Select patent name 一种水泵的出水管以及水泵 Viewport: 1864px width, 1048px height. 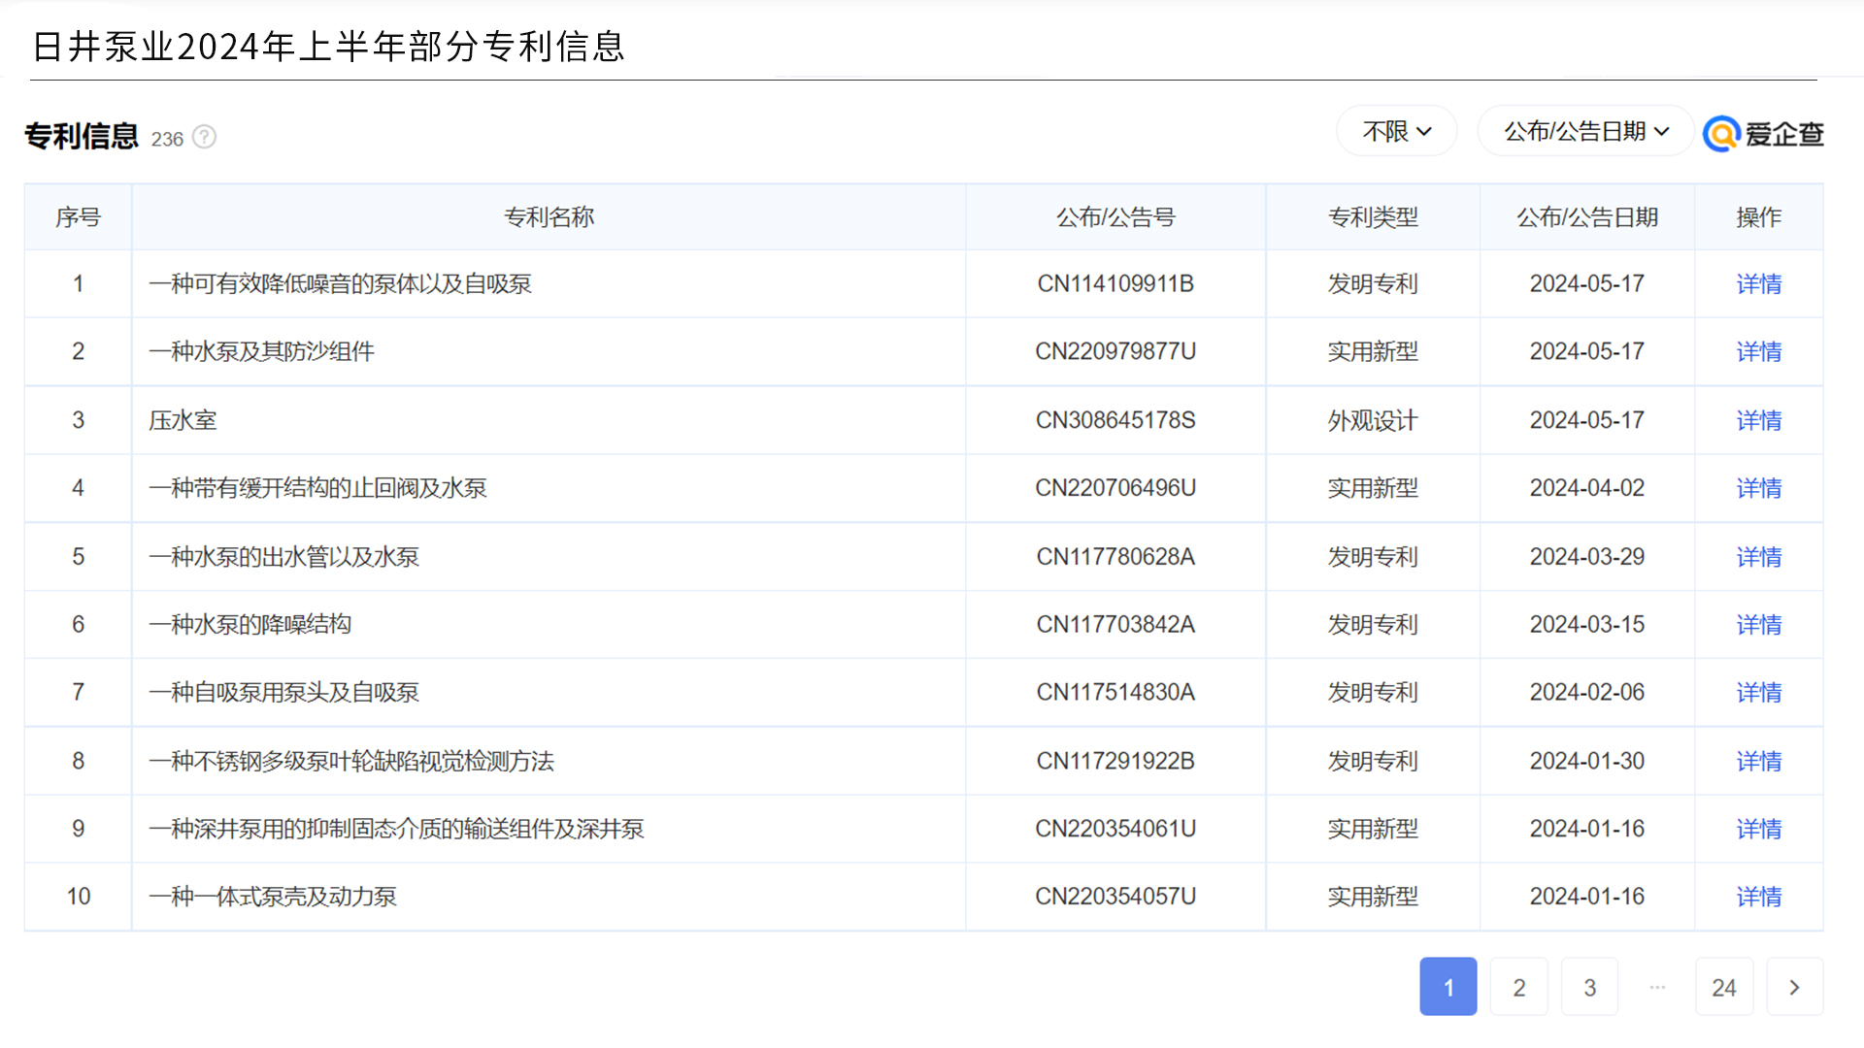[x=283, y=558]
